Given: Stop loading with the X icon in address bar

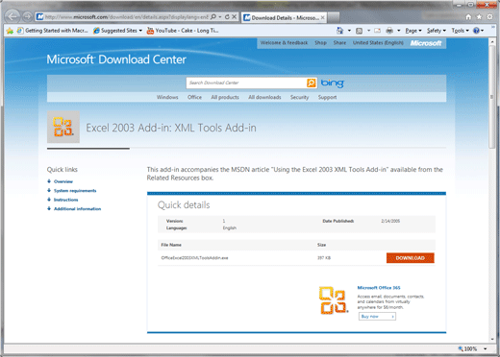Looking at the screenshot, I should [x=235, y=16].
